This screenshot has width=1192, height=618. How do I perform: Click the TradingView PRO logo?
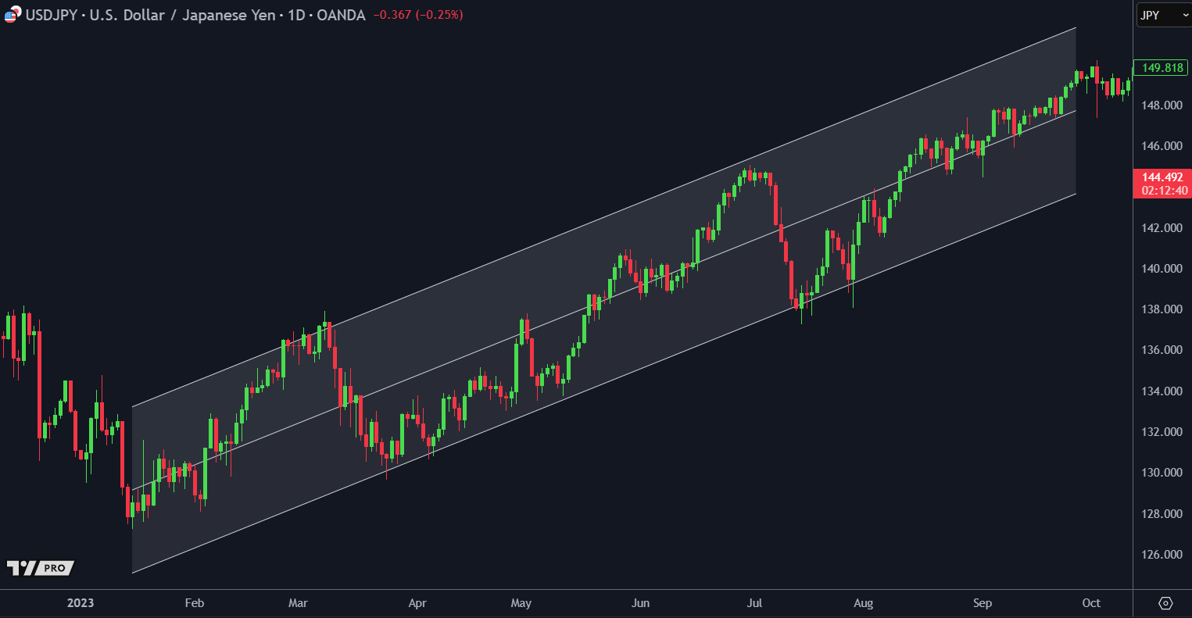40,568
